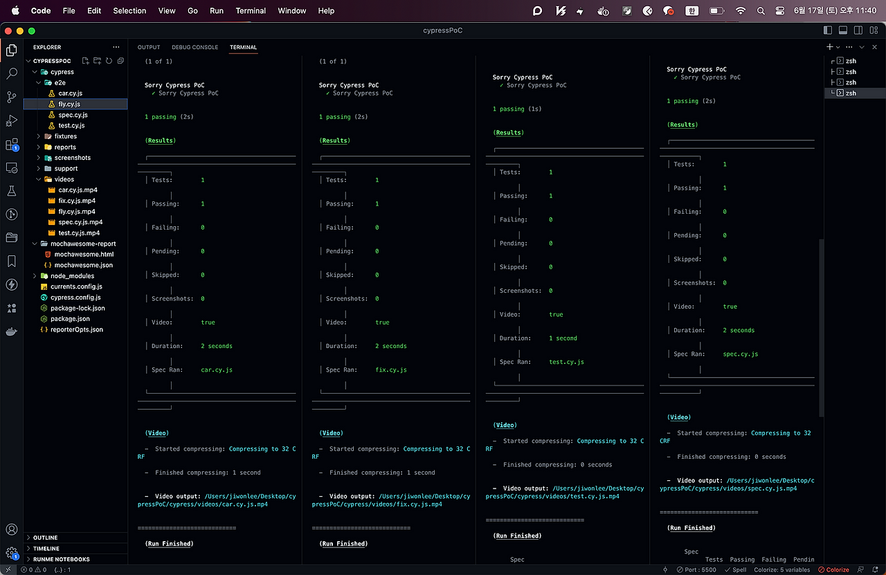Open the Bookmarks view in the activity bar
The image size is (886, 575).
pyautogui.click(x=11, y=261)
